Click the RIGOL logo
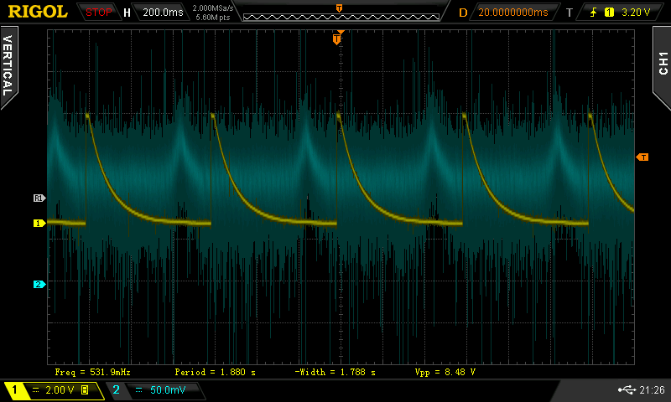Image resolution: width=671 pixels, height=402 pixels. 38,12
